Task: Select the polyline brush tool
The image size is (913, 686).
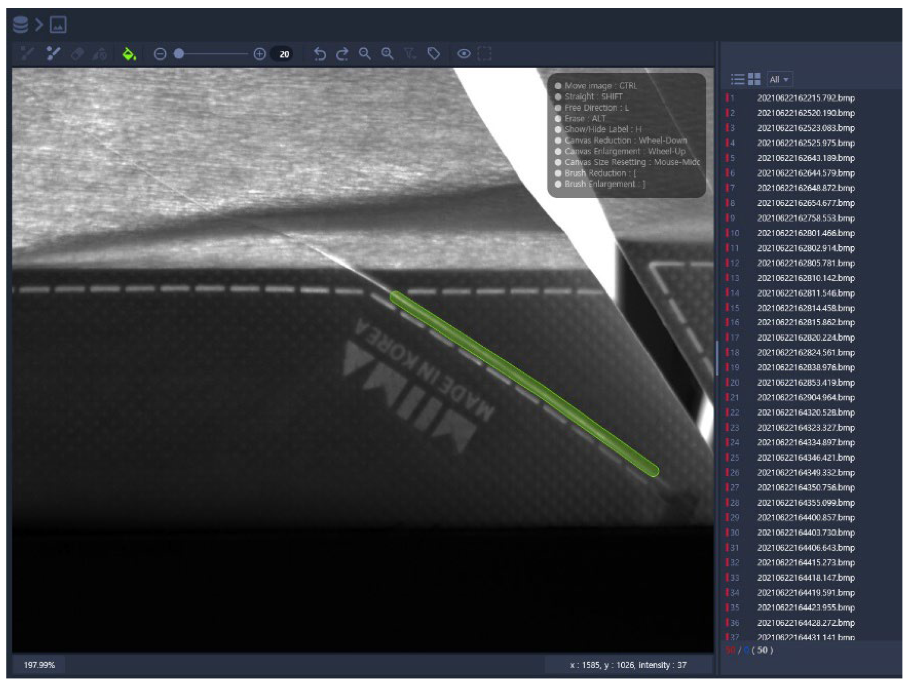Action: click(53, 53)
